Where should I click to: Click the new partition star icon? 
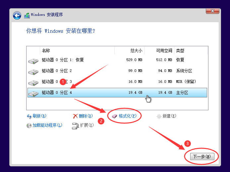[x=159, y=117]
